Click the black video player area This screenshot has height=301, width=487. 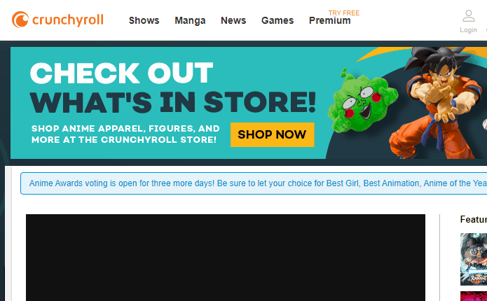pyautogui.click(x=226, y=257)
